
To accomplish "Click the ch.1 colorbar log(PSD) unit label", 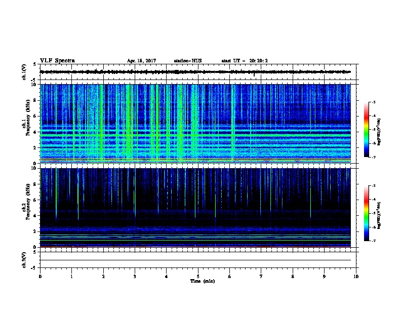I will (x=379, y=132).
